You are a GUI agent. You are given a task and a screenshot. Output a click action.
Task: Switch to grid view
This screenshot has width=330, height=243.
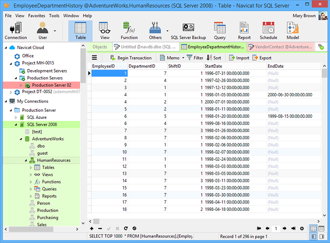pos(313,228)
